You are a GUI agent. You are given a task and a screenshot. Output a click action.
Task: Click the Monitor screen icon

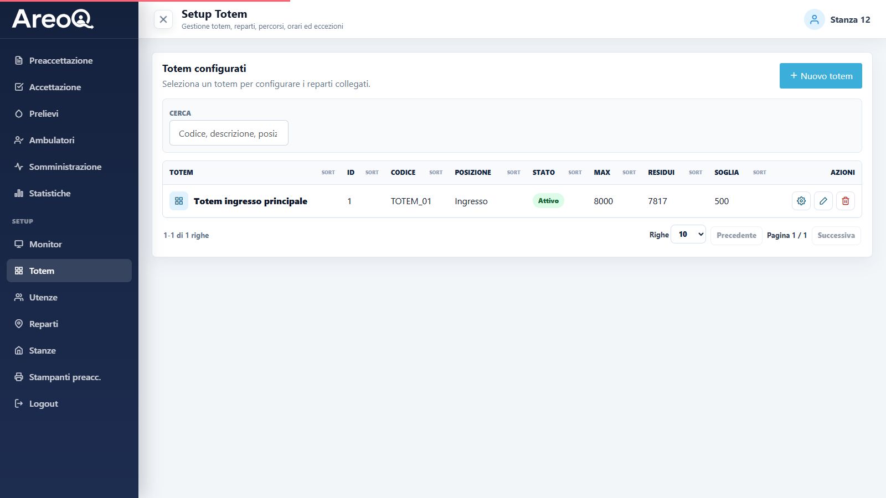[19, 244]
